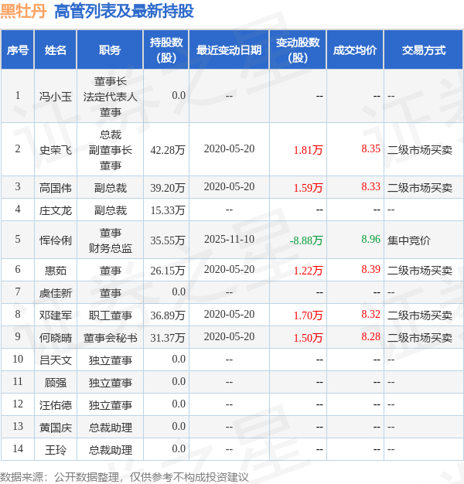Click shareholding value 39.20万
464x484 pixels.
(168, 187)
